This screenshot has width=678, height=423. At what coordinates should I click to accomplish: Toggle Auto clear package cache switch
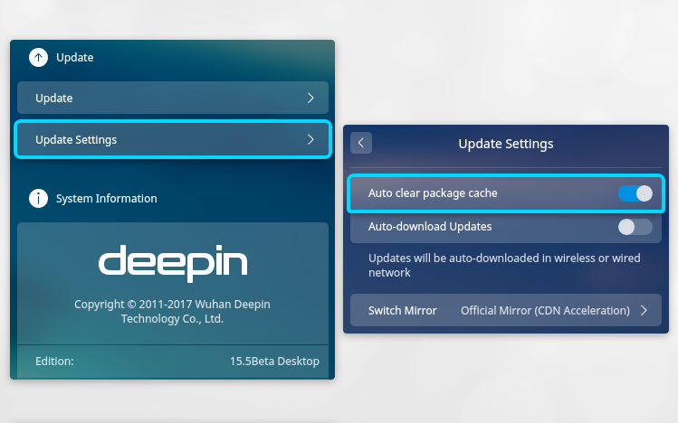point(635,193)
